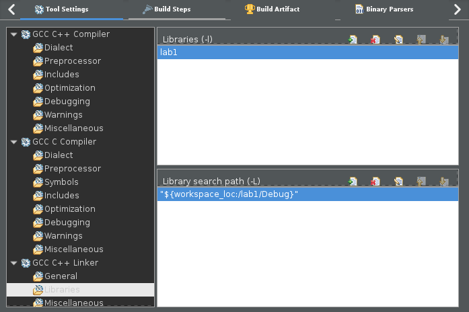Click the GCC C Compiler tool icon
This screenshot has height=312, width=469.
coord(26,142)
